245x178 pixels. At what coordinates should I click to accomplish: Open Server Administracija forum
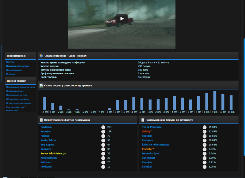(x=53, y=153)
